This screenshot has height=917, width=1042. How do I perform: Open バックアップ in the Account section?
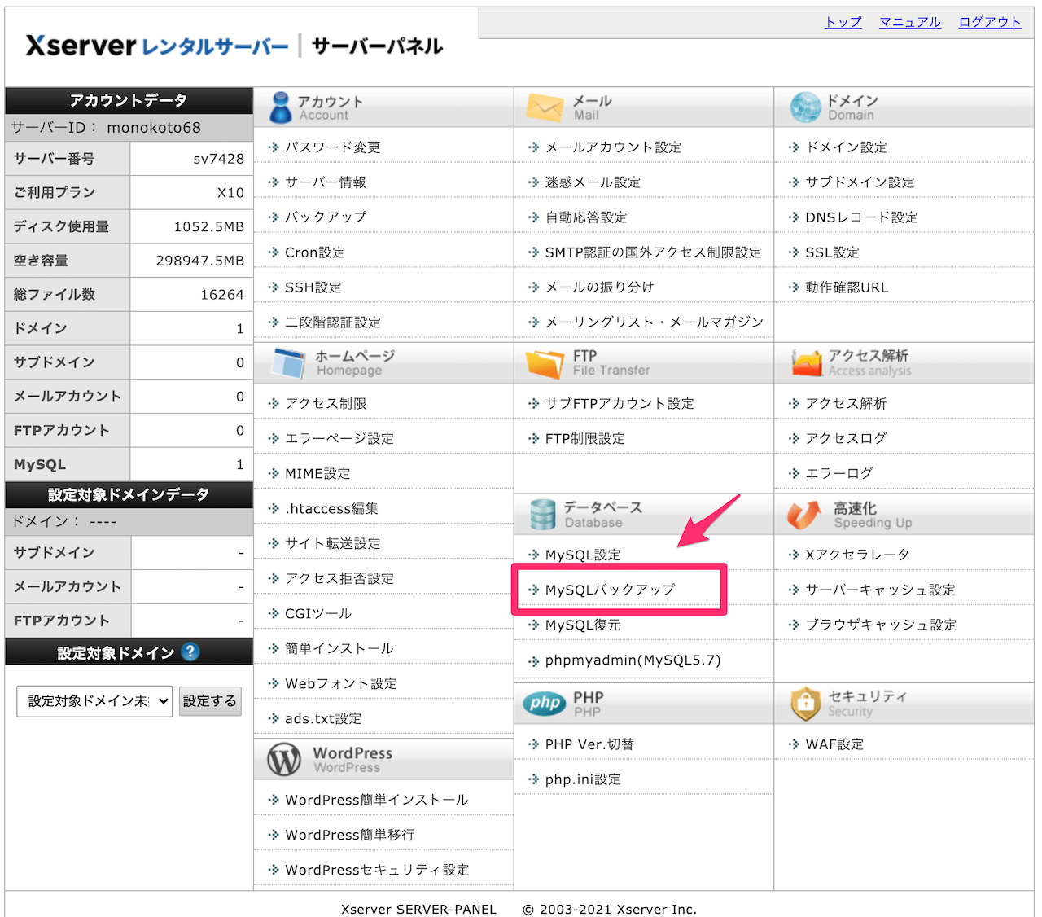326,217
